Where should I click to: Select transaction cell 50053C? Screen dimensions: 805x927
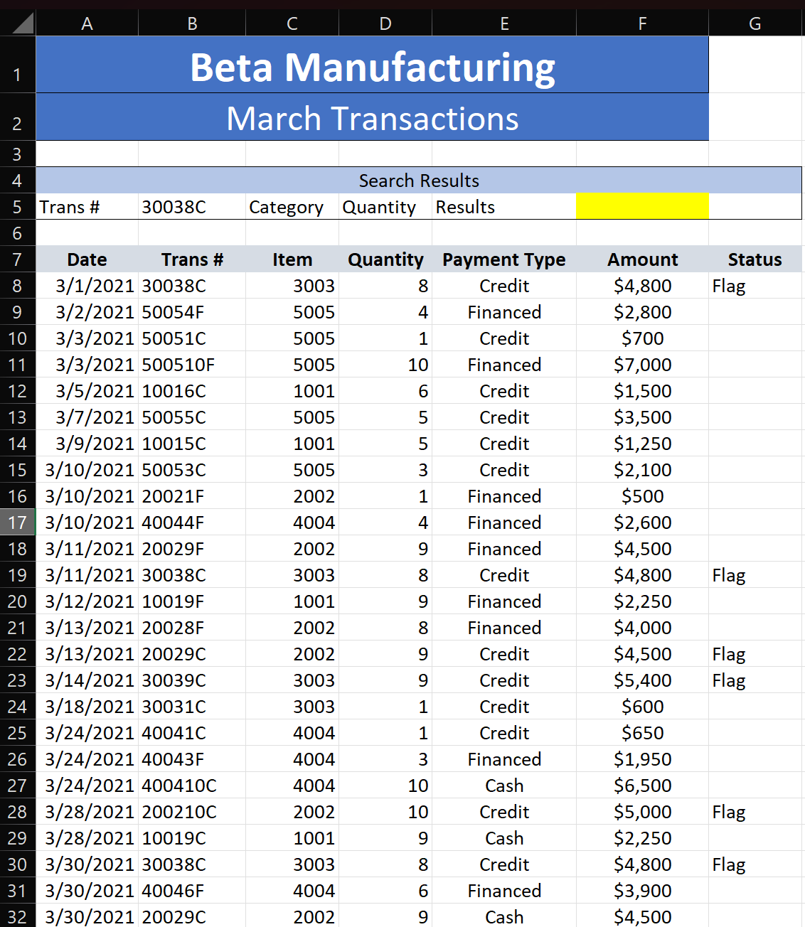pos(192,470)
